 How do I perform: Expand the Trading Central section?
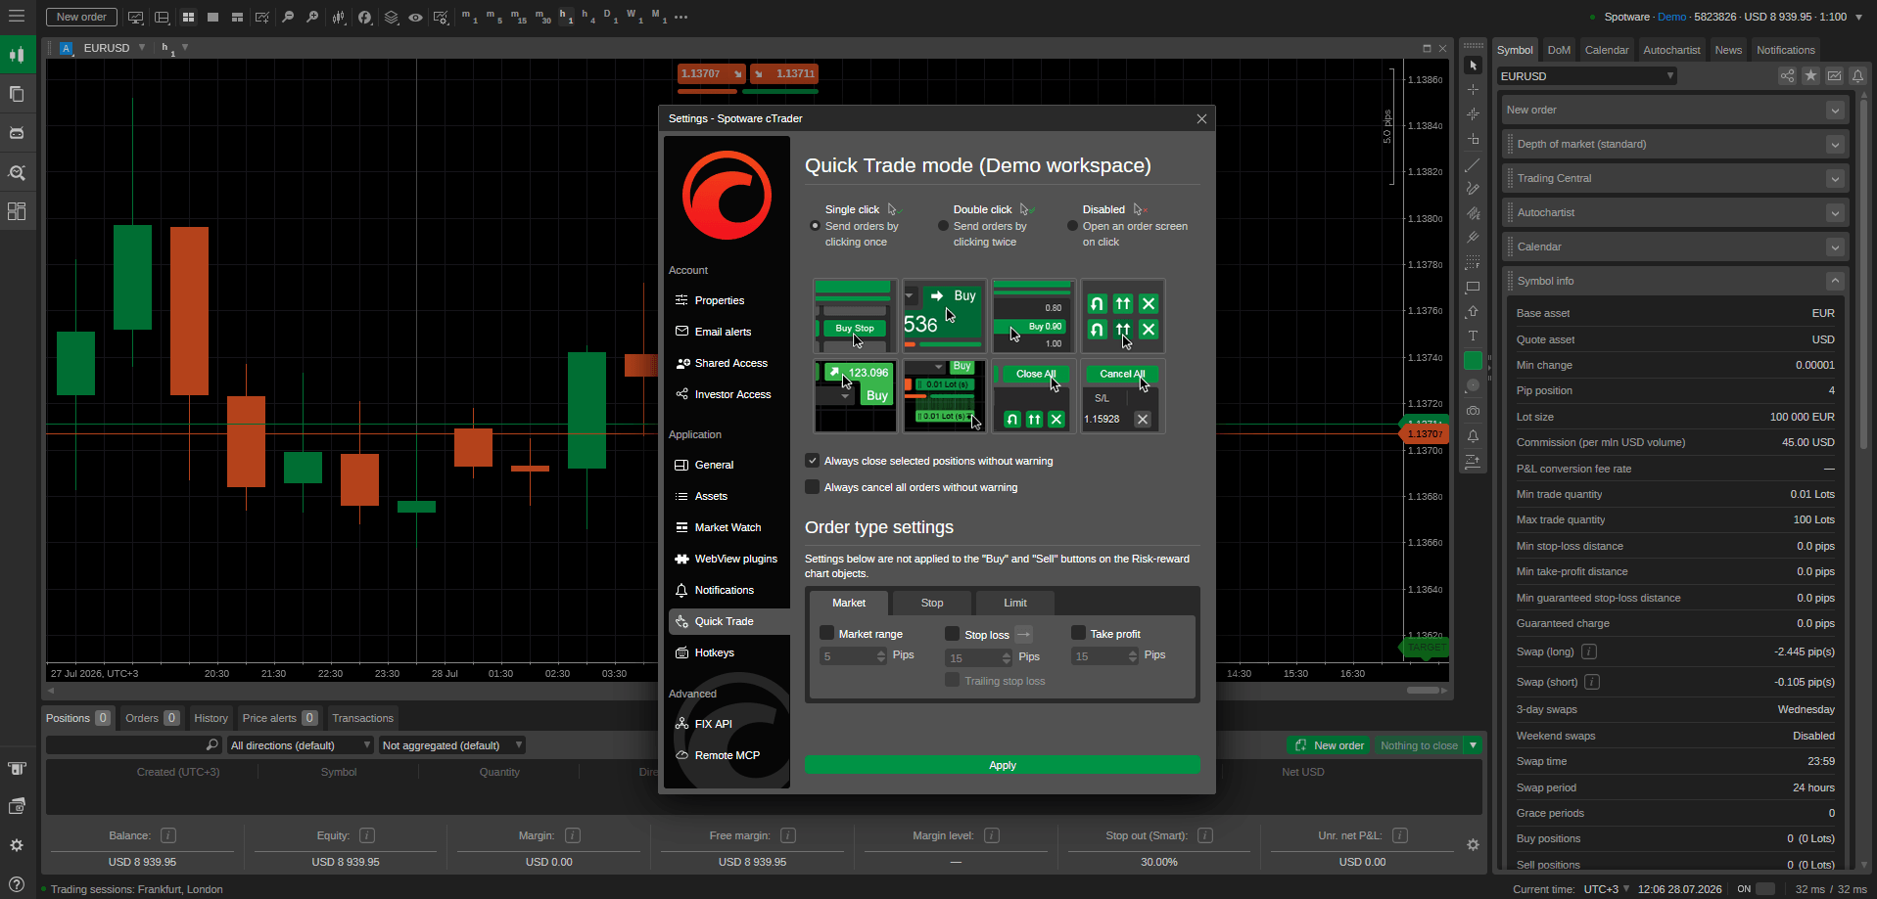click(x=1835, y=178)
